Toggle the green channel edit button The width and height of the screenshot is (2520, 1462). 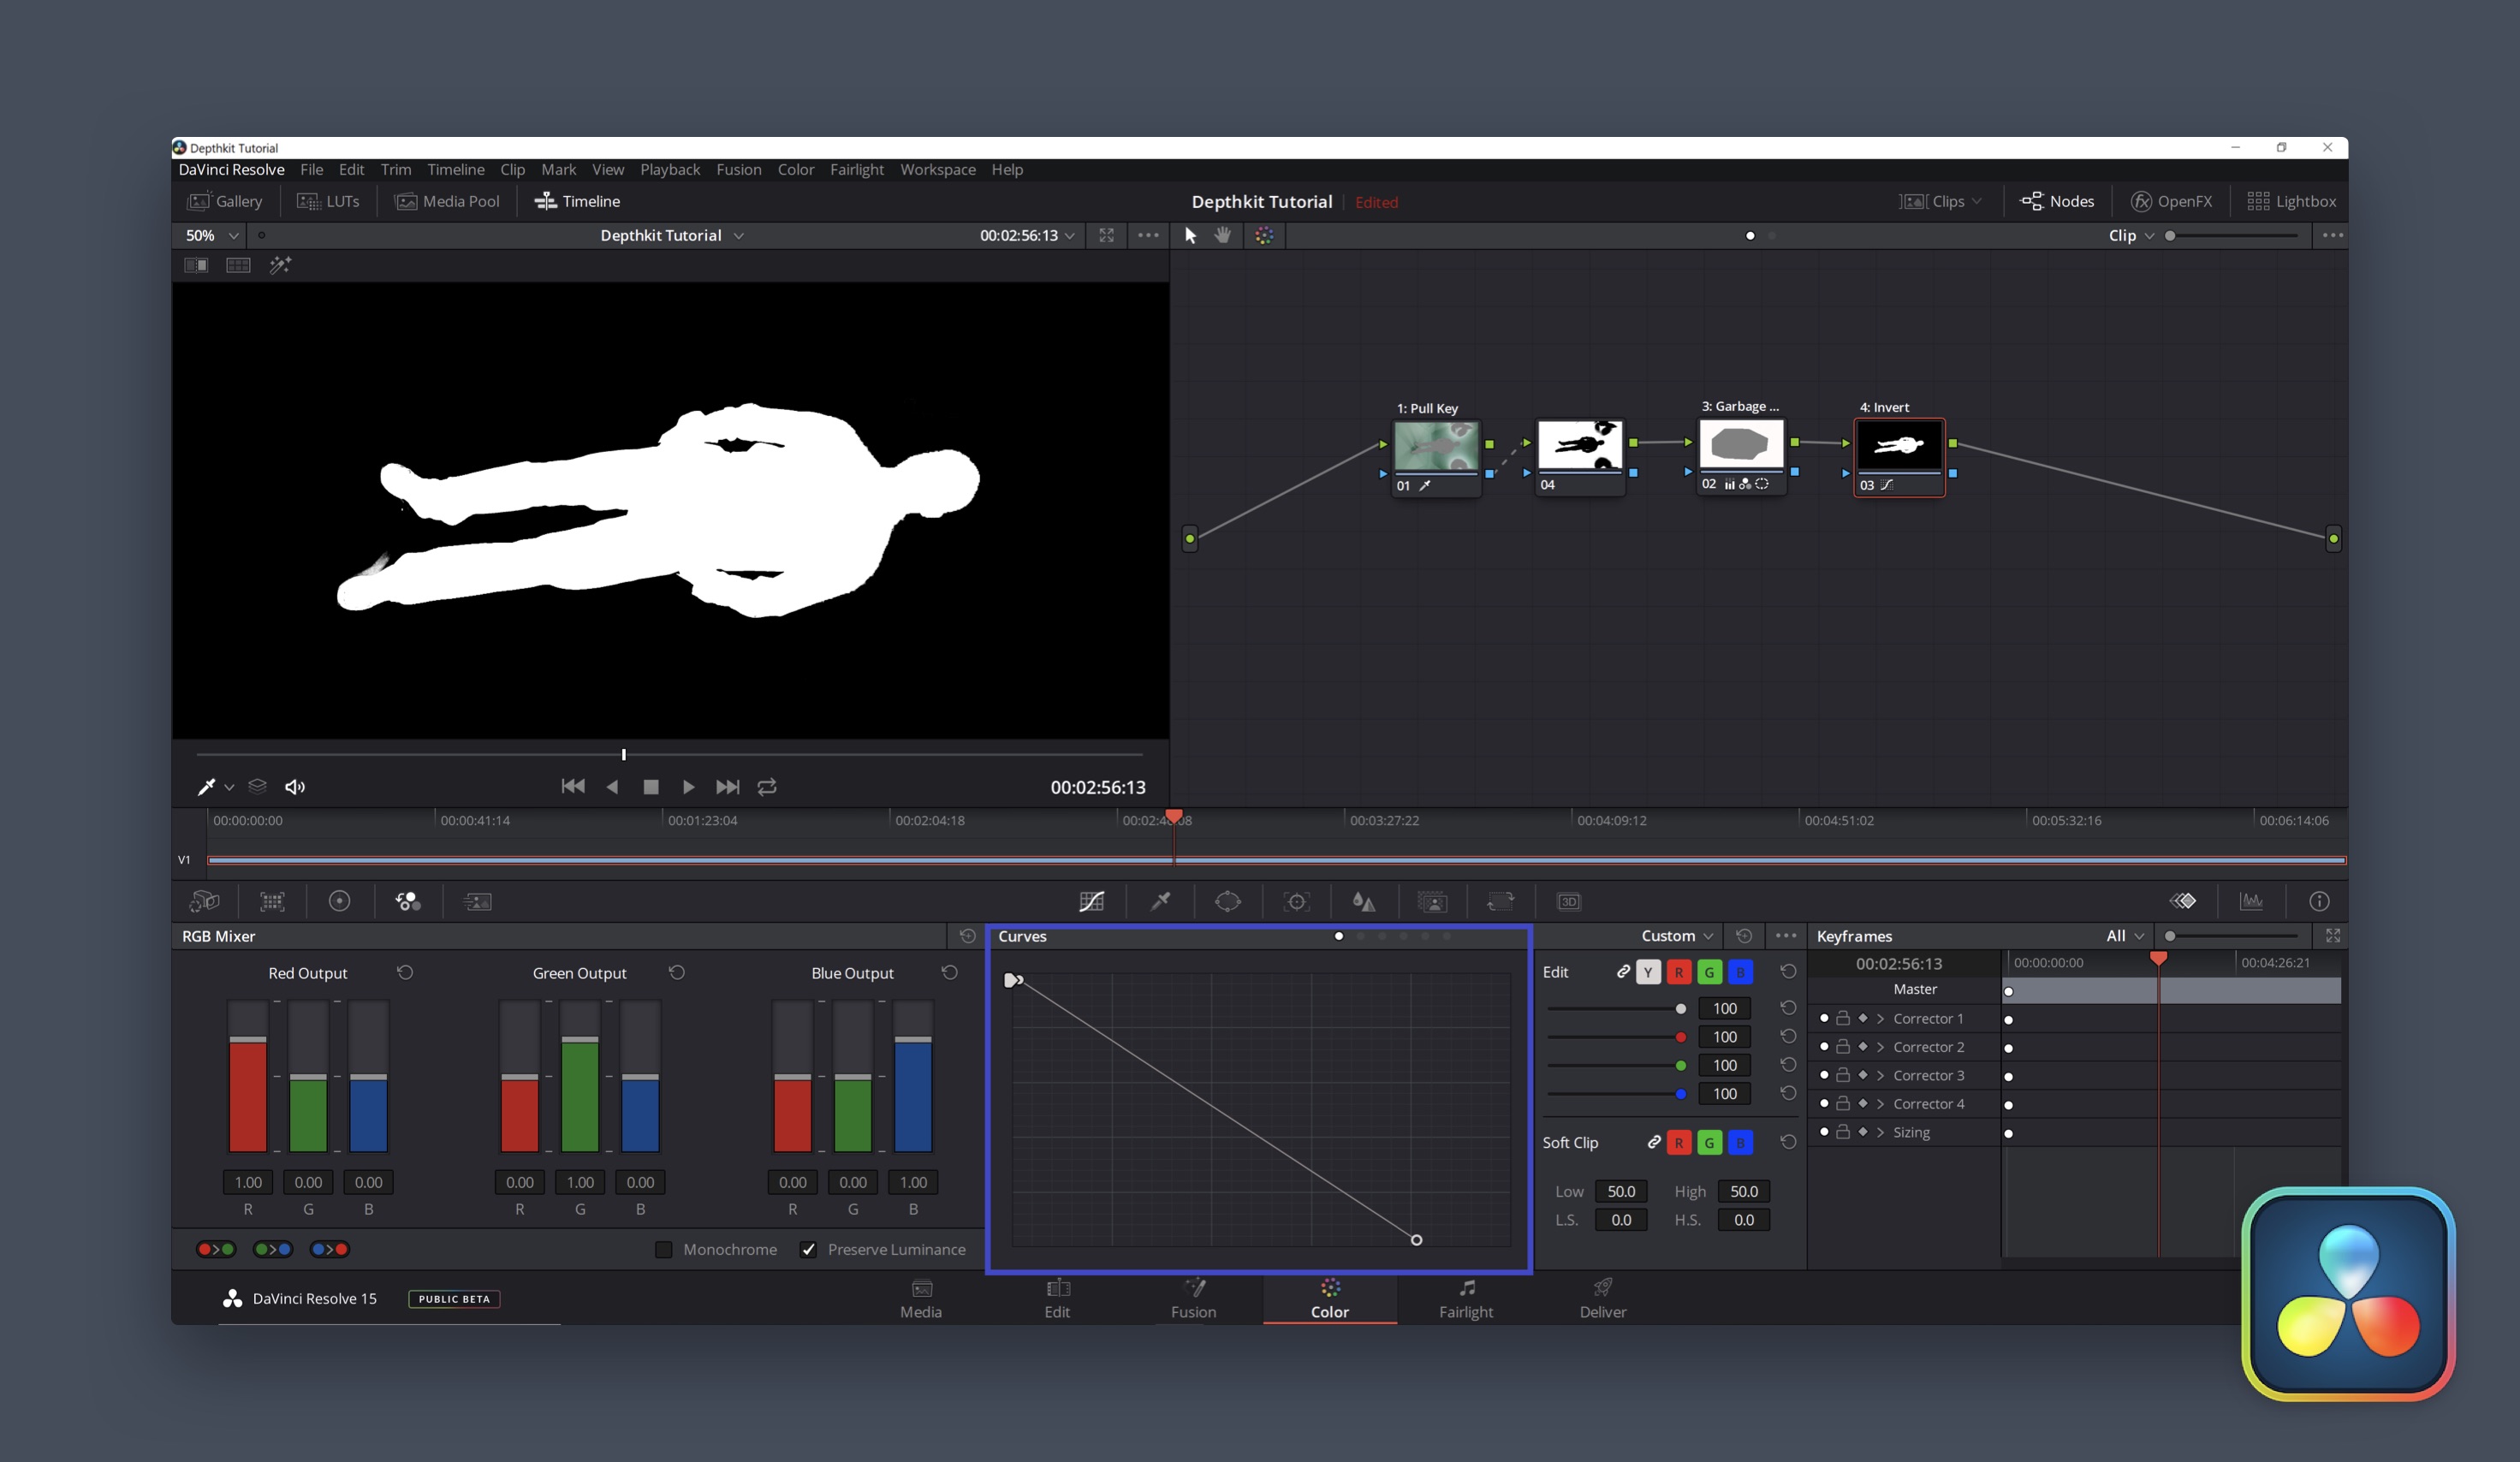(1709, 972)
